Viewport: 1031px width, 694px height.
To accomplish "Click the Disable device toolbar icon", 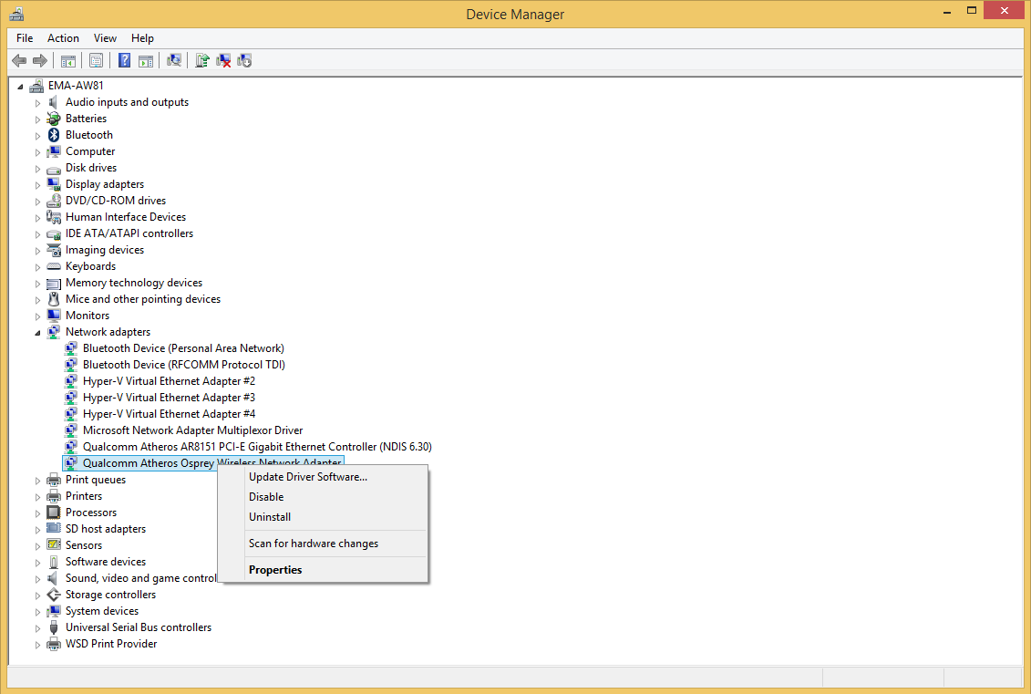I will pos(244,60).
